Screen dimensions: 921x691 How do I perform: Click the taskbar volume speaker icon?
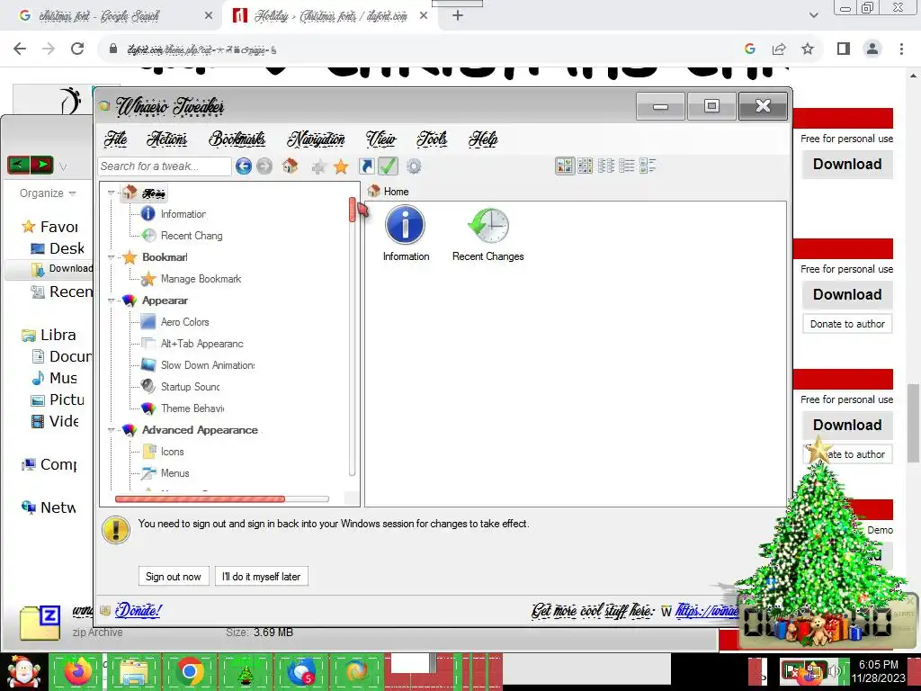click(x=834, y=670)
